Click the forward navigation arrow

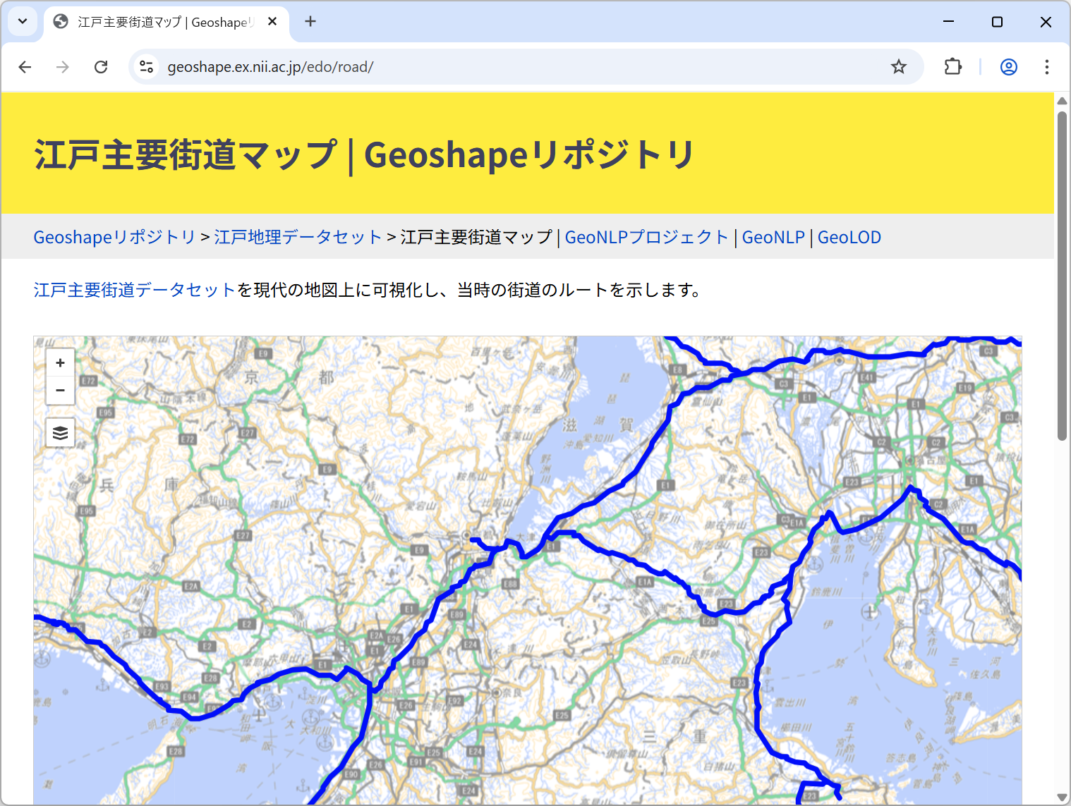(x=62, y=66)
